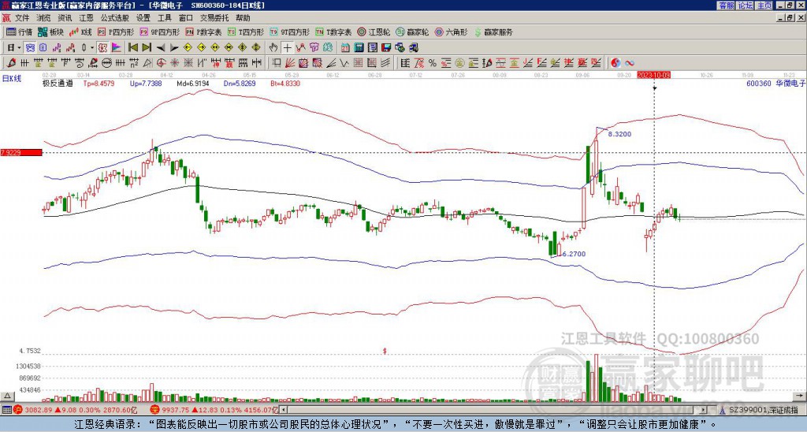The image size is (807, 432).
Task: Open the calendar date icon
Action: [x=345, y=48]
